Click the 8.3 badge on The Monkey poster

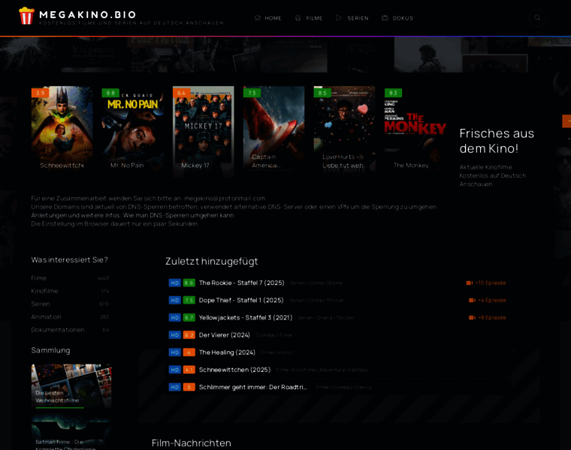(x=393, y=93)
